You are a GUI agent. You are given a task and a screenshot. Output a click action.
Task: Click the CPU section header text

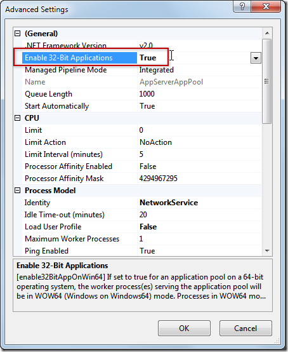(x=32, y=118)
